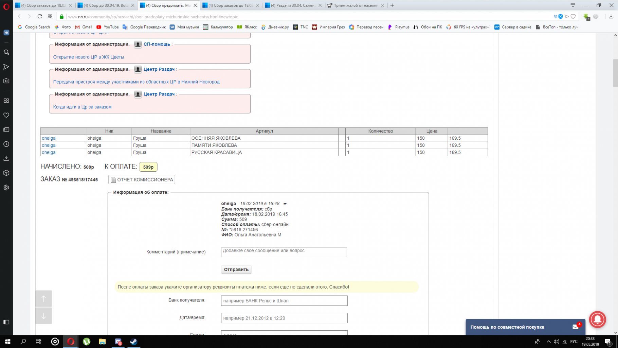Image resolution: width=618 pixels, height=348 pixels.
Task: Open personal news icon in sidebar
Action: (6, 129)
